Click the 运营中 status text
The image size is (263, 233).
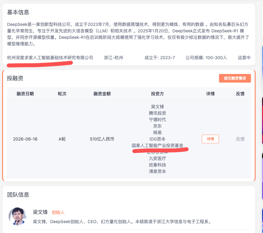pyautogui.click(x=244, y=58)
